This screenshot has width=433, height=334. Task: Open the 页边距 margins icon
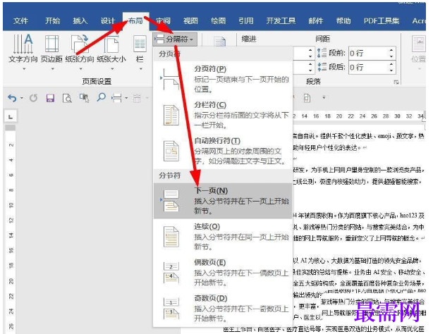[x=51, y=44]
